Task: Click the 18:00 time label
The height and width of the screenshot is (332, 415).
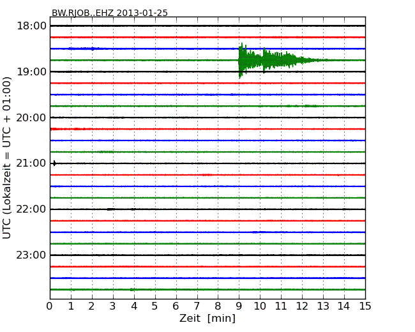Action: point(31,26)
